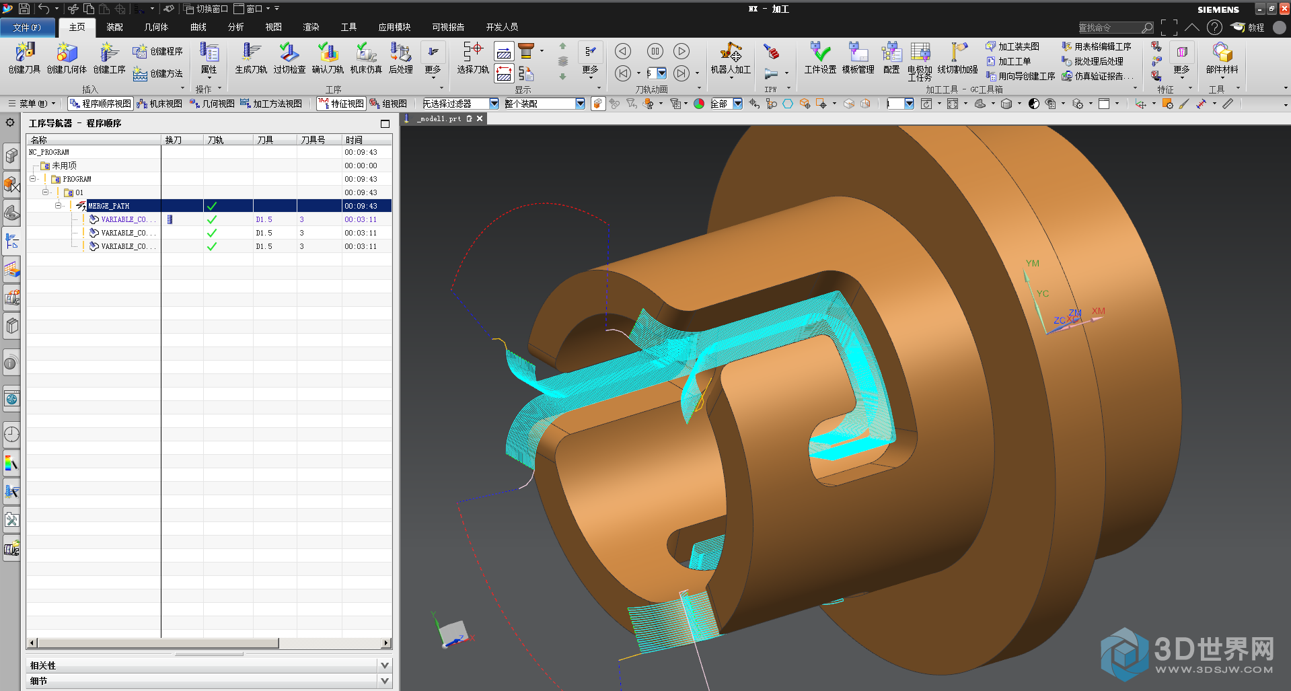Viewport: 1291px width, 691px height.
Task: Switch to the Curve (曲线) ribbon tab
Action: pos(198,27)
